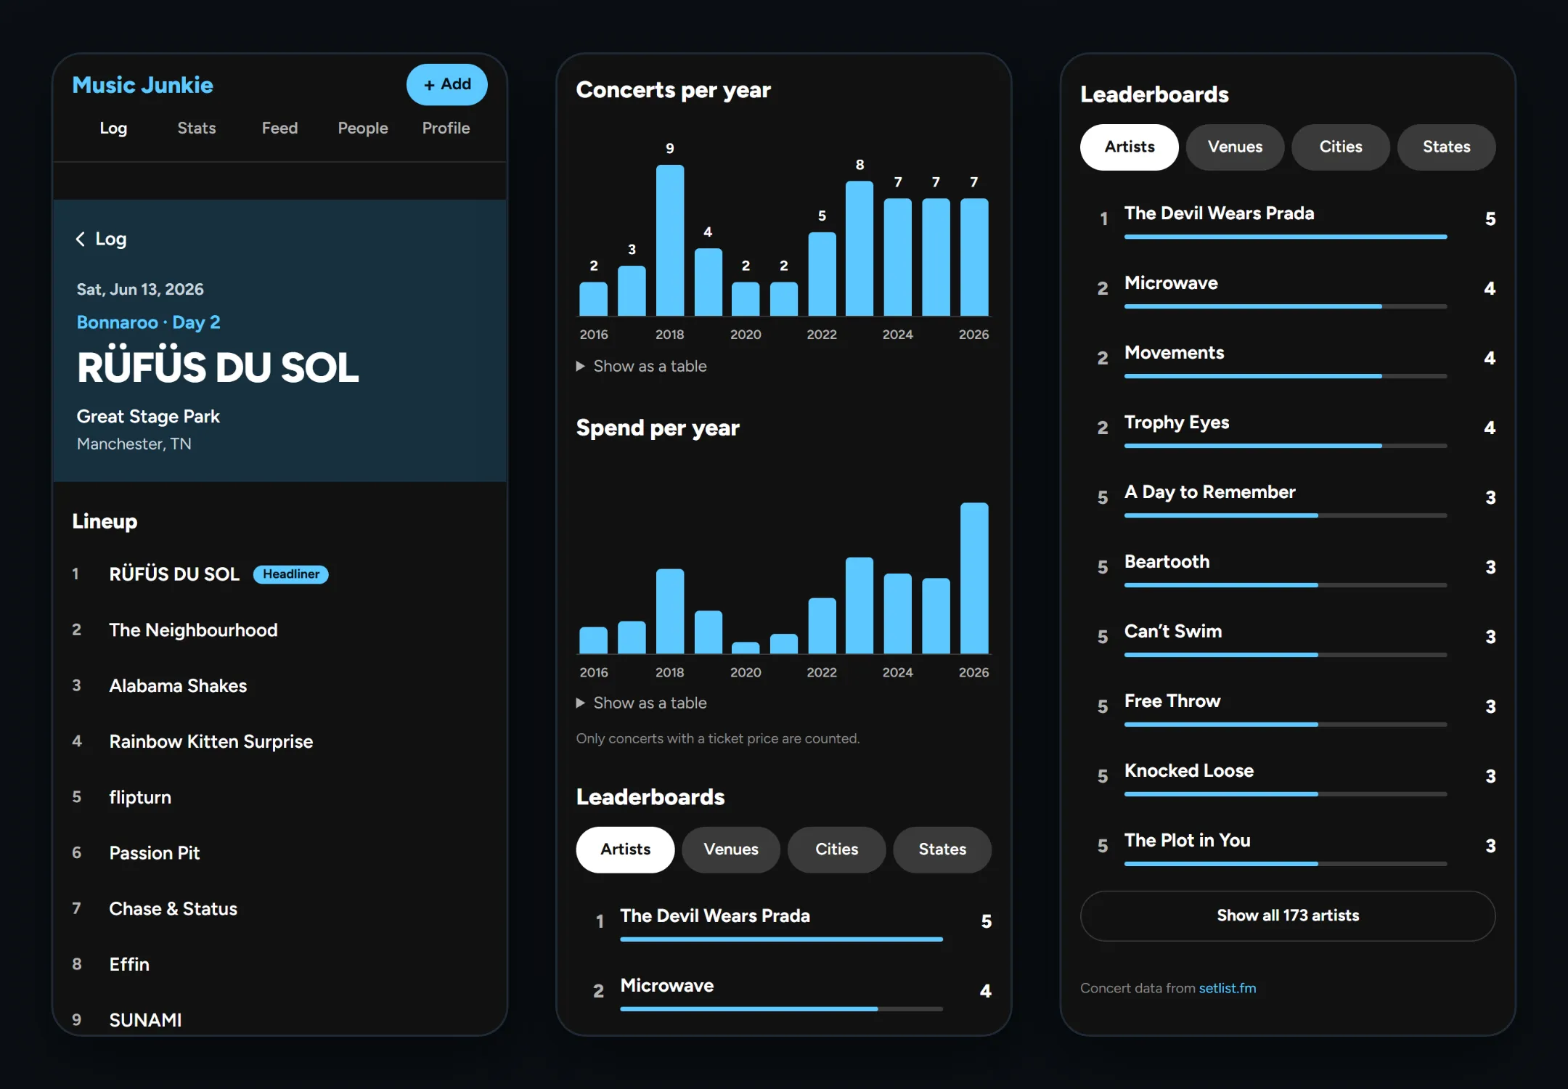Open the setlist.fm link

(1227, 988)
